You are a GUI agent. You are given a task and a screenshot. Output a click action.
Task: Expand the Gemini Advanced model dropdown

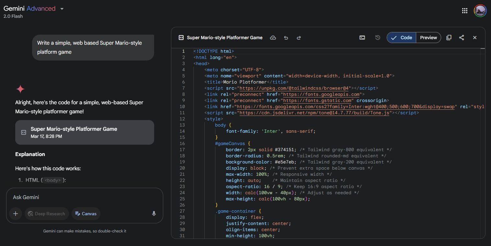(x=62, y=9)
